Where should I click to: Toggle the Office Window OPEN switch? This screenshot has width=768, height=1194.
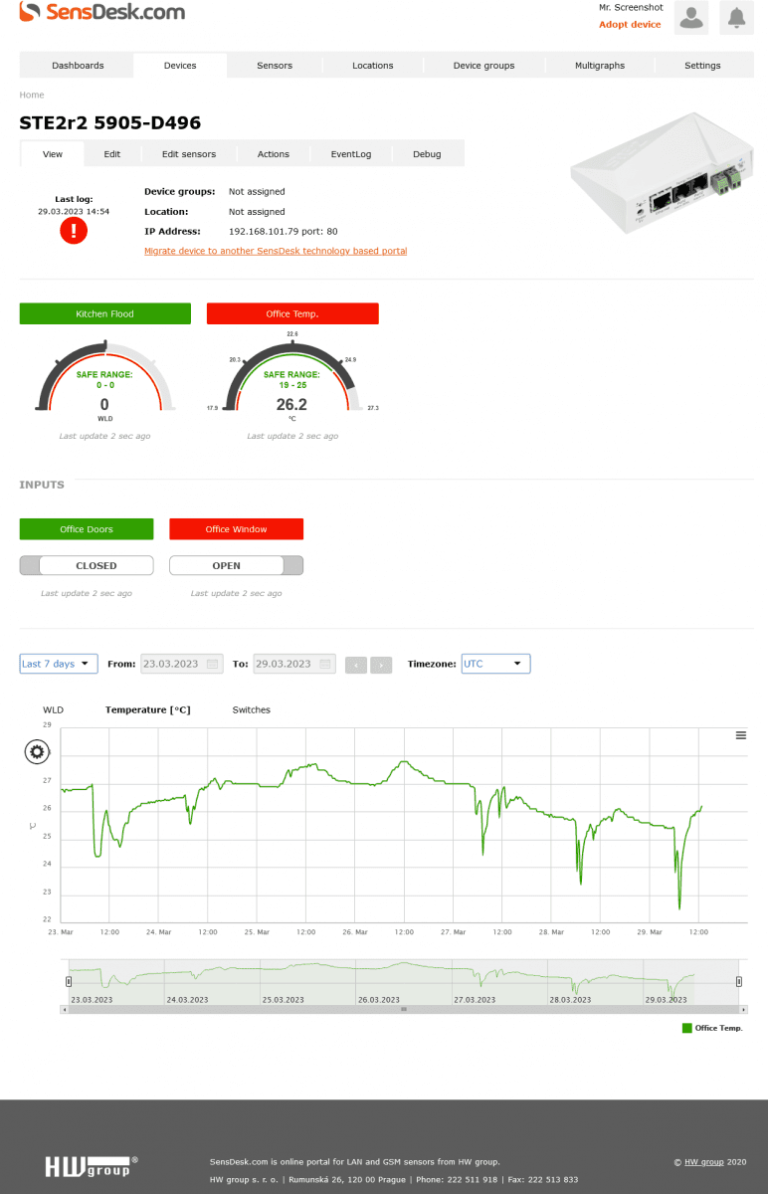(x=236, y=565)
